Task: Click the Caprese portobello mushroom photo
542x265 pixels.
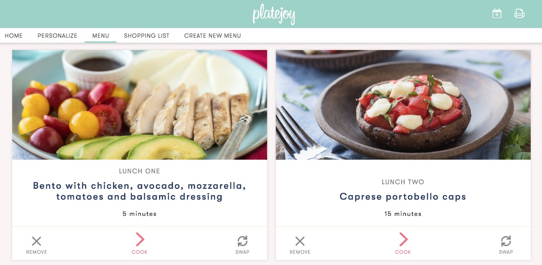Action: tap(403, 105)
